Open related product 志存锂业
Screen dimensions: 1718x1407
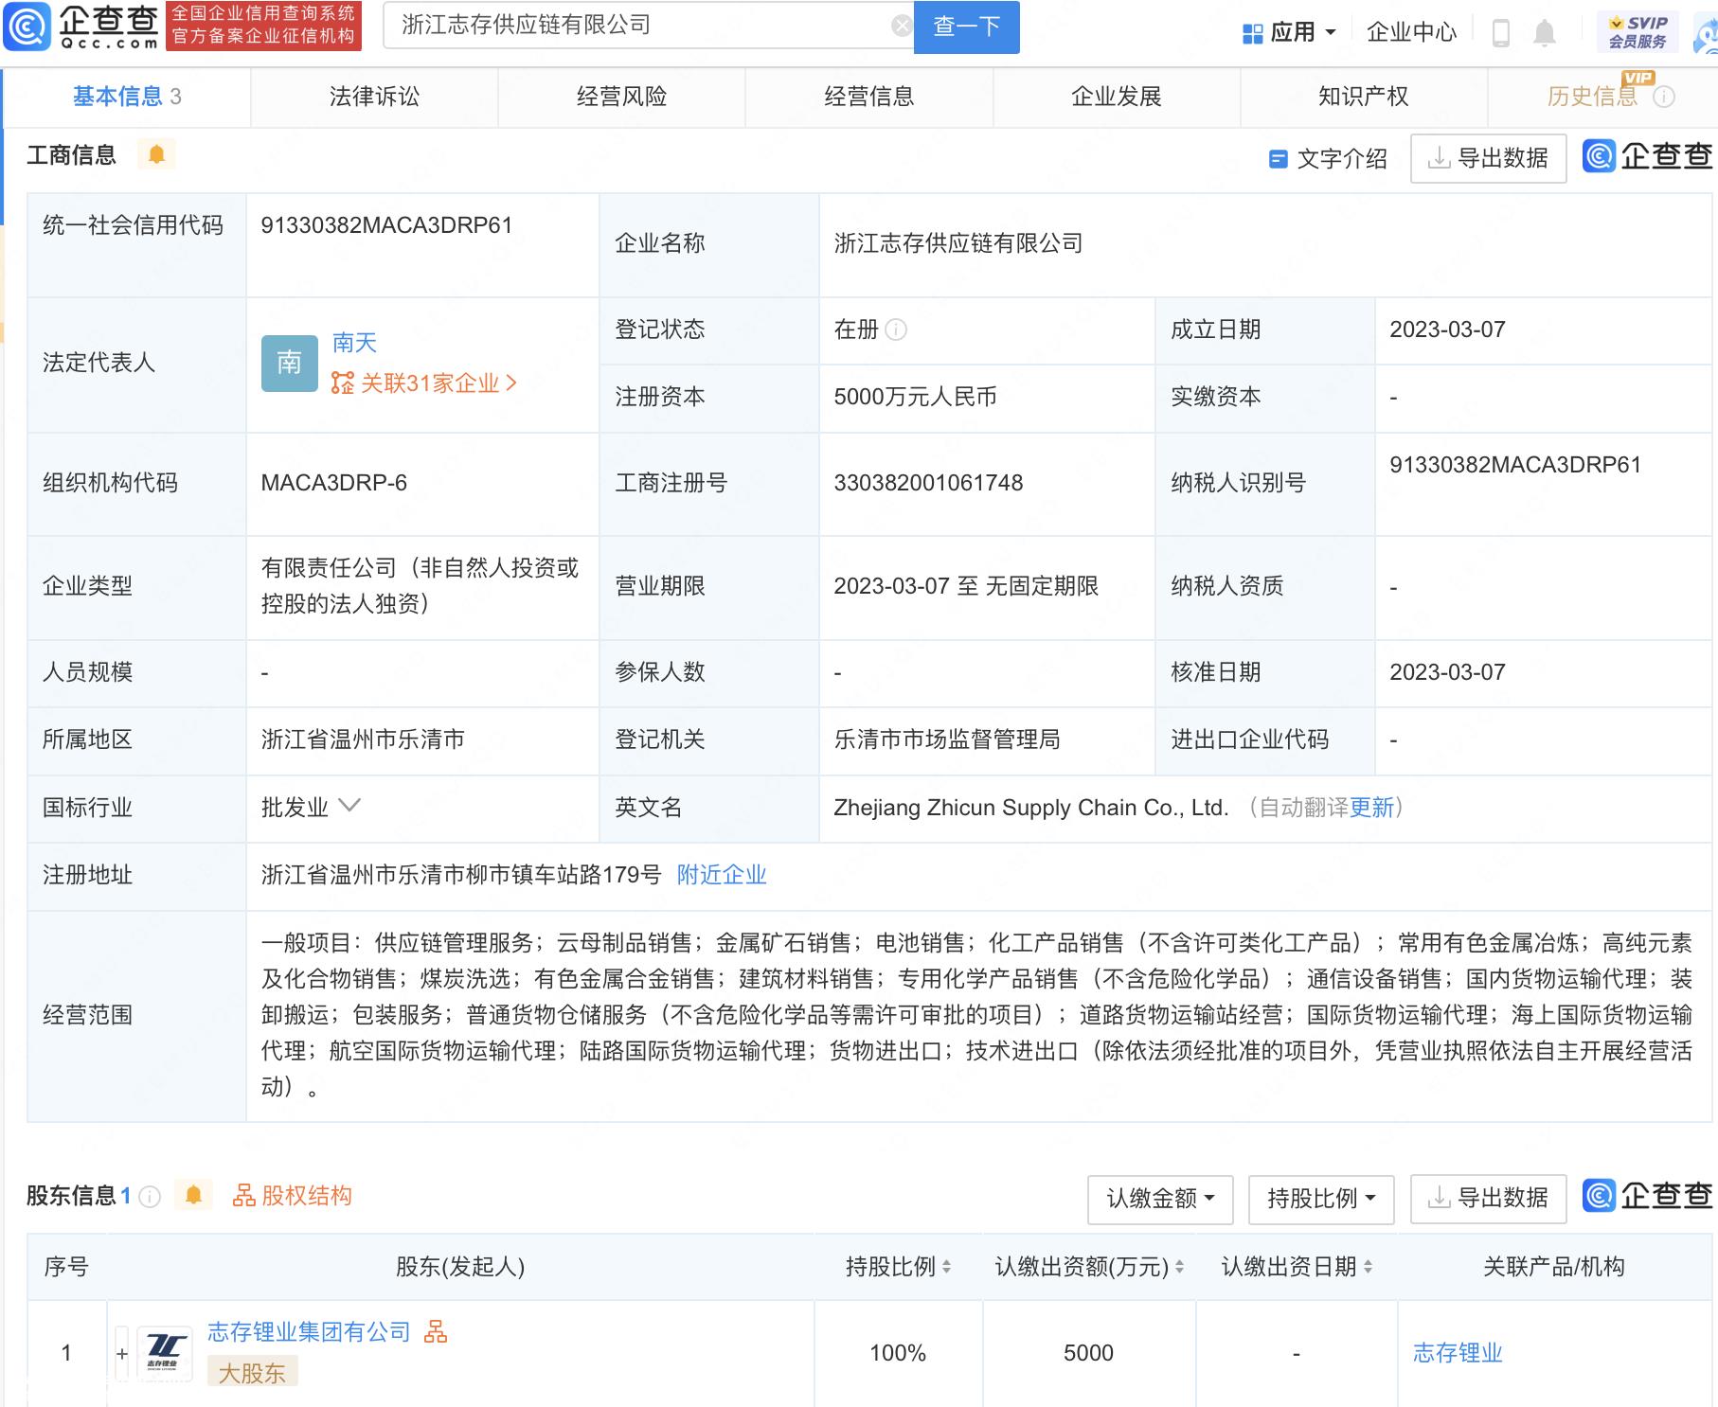(1458, 1353)
